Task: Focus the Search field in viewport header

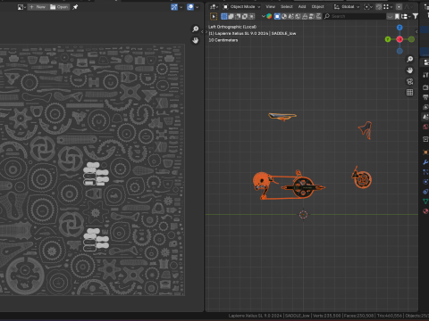Action: (x=355, y=16)
